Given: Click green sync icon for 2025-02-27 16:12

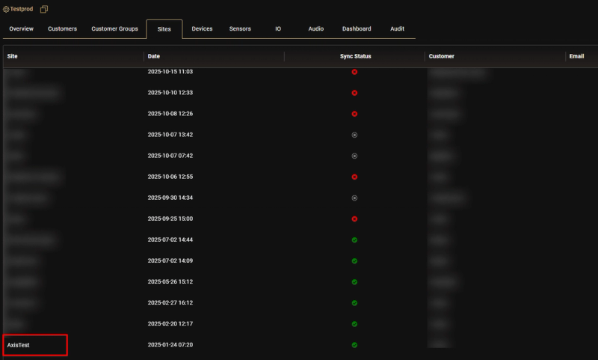Looking at the screenshot, I should coord(354,302).
